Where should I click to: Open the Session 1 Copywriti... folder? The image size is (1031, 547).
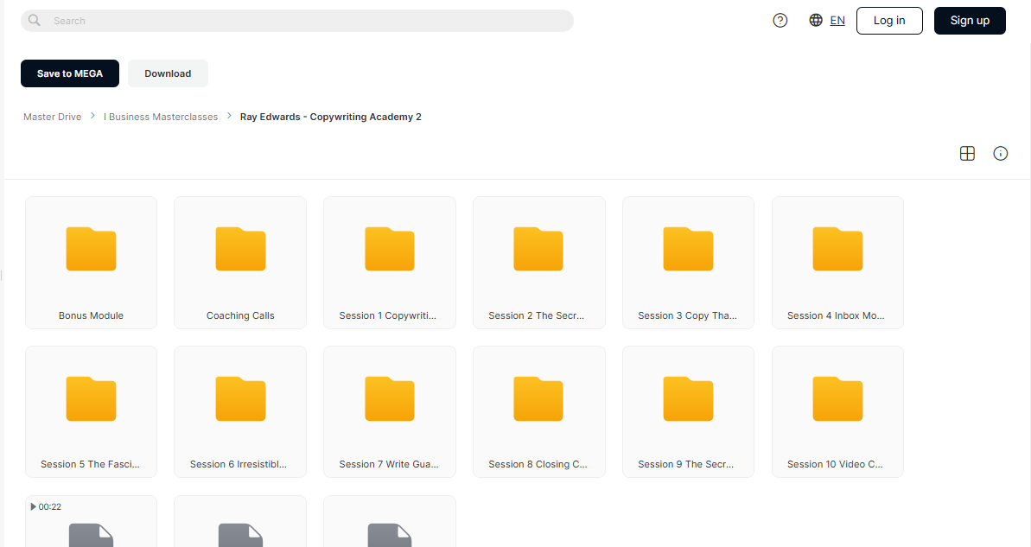click(x=389, y=263)
